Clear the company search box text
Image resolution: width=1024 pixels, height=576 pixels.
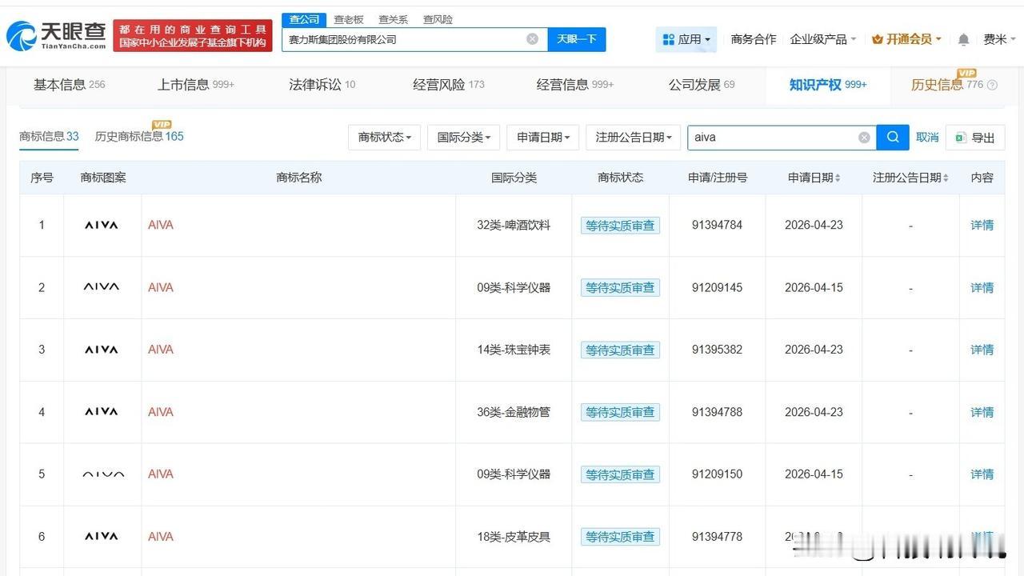point(532,39)
